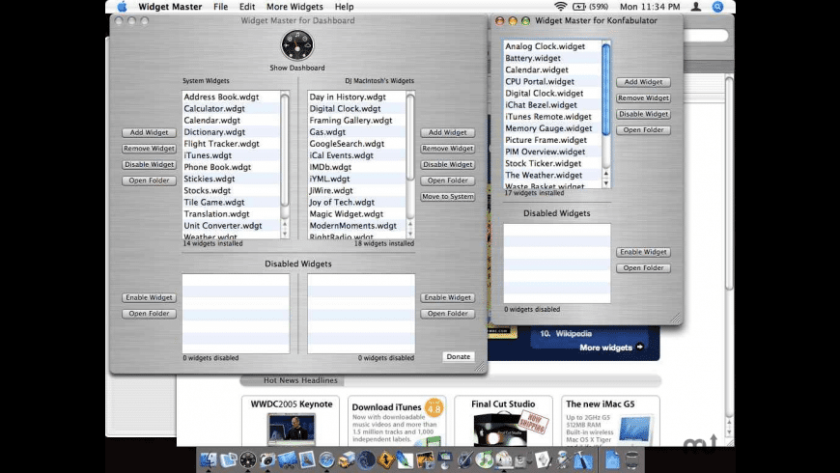Click the Wikipedia entry in browser widget list
This screenshot has width=840, height=473.
pos(566,334)
